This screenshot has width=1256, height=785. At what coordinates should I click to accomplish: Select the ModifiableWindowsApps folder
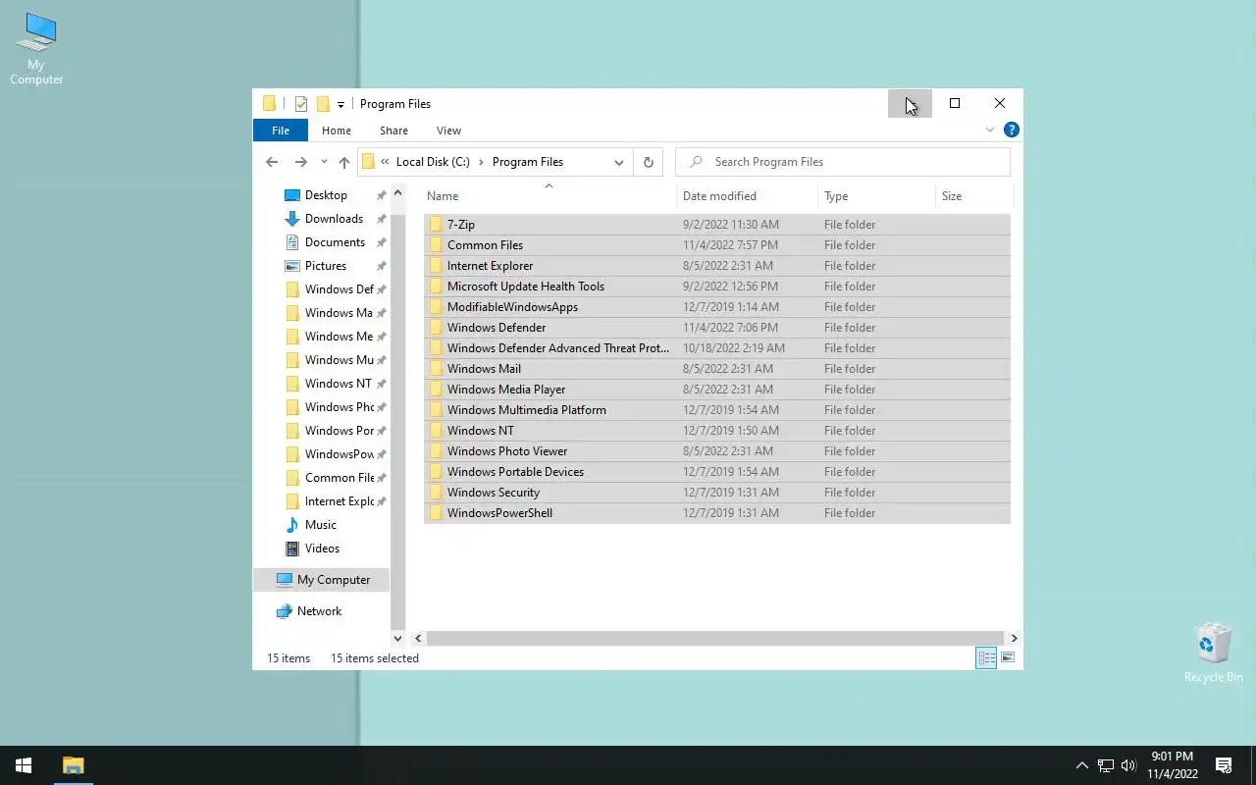point(717,307)
